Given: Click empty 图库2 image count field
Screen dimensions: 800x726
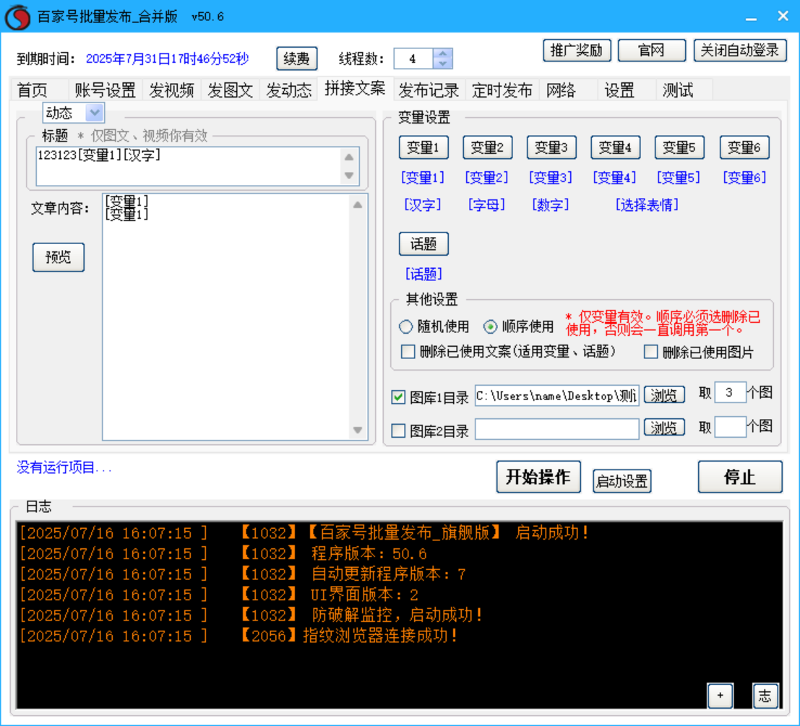Looking at the screenshot, I should coord(730,426).
